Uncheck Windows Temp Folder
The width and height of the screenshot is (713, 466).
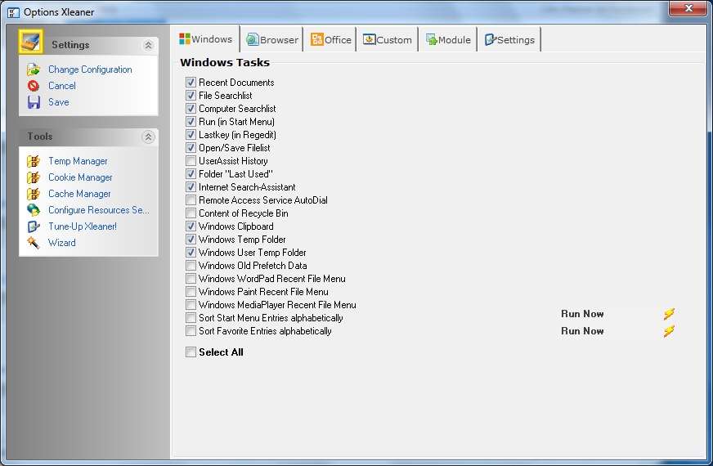[191, 240]
